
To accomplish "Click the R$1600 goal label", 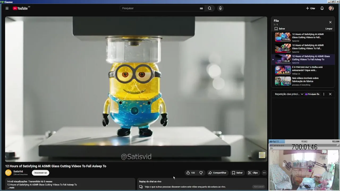I will coord(336,141).
